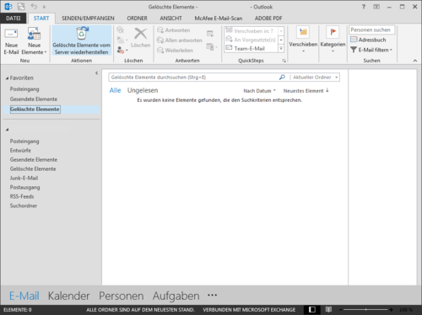This screenshot has width=422, height=315.
Task: Open the navigation options ellipsis
Action: coord(212,295)
